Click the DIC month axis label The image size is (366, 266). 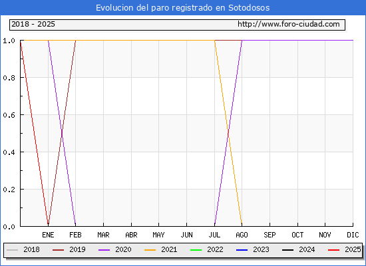click(353, 235)
